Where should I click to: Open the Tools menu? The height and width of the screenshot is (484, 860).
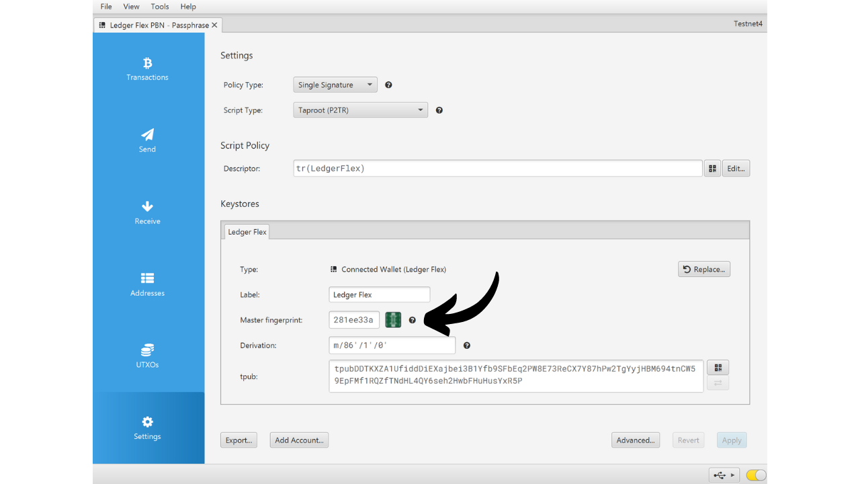tap(160, 7)
